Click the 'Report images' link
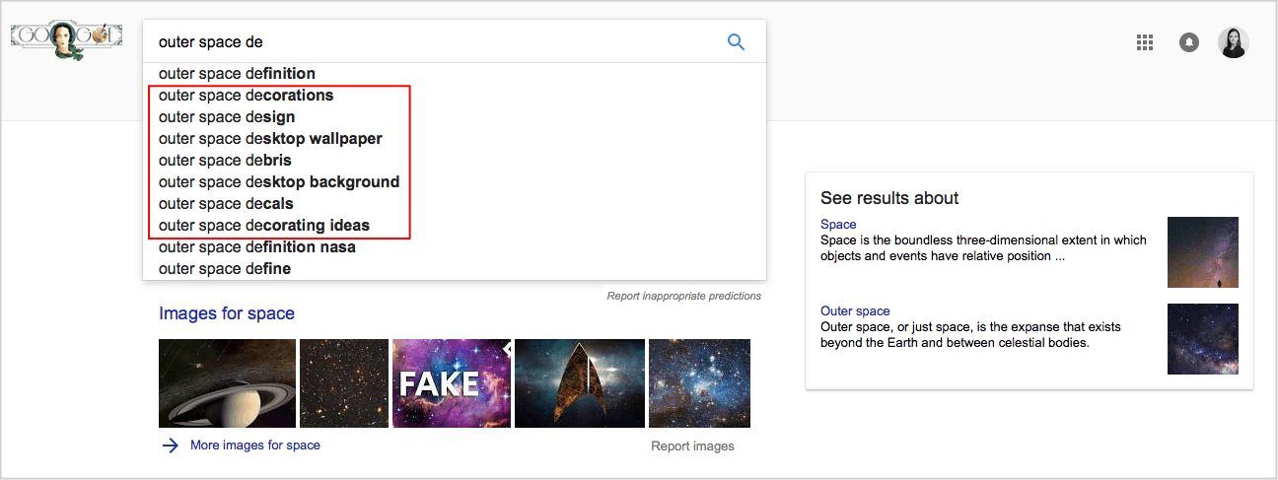This screenshot has height=480, width=1278. point(692,446)
